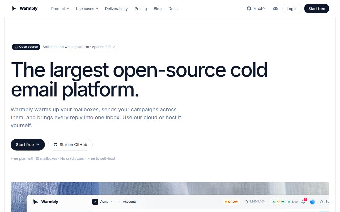340x212 pixels.
Task: Click the Warmbly logo in the top navigation
Action: 25,8
